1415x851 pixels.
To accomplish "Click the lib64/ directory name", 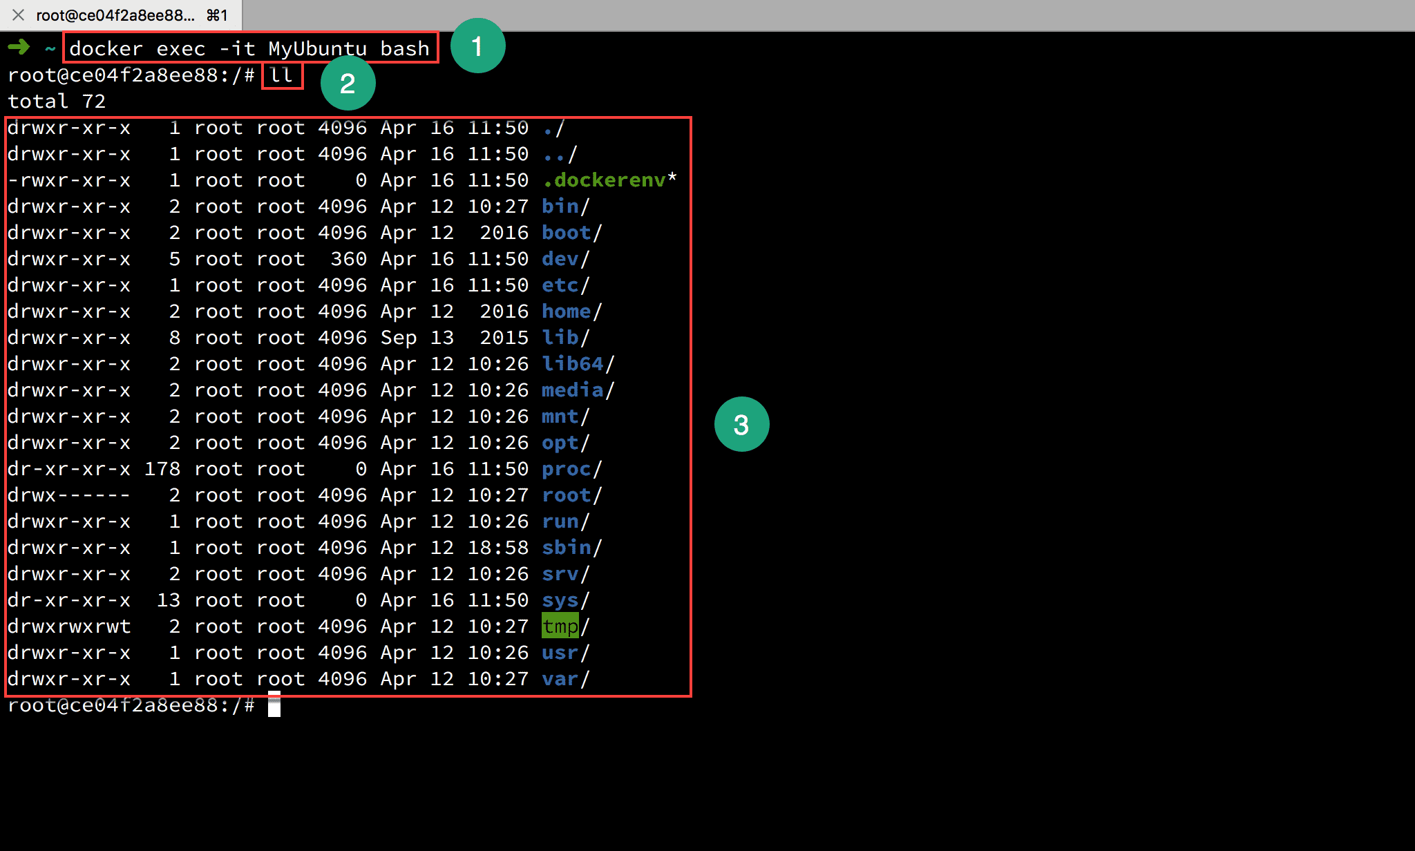I will 578,364.
